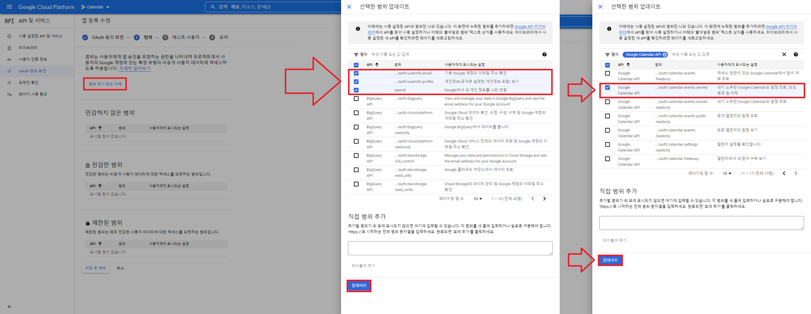Viewport: 811px width, 314px height.
Task: Open the main navigation hamburger menu
Action: click(x=9, y=7)
